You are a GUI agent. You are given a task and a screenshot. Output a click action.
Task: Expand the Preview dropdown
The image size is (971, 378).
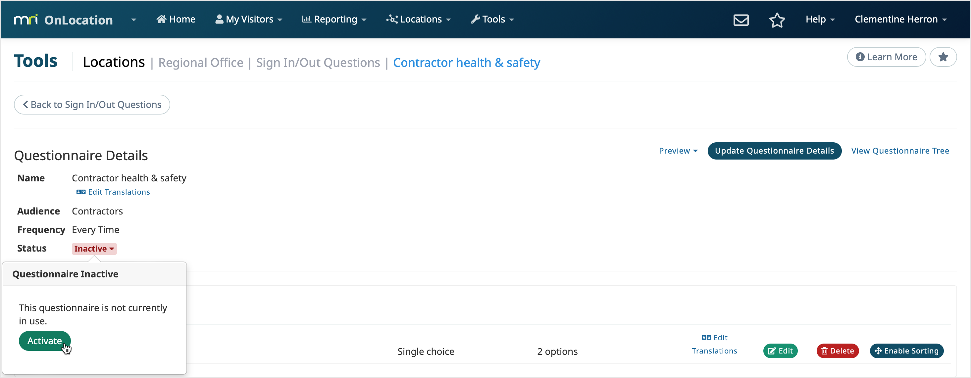tap(678, 151)
